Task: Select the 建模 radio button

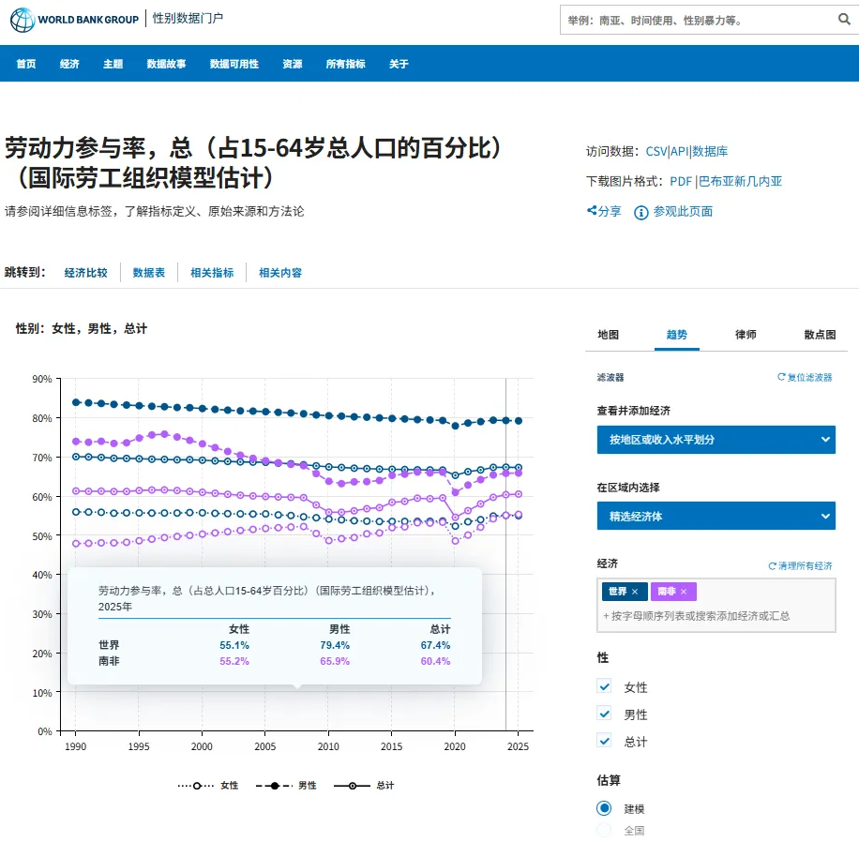Action: point(604,808)
